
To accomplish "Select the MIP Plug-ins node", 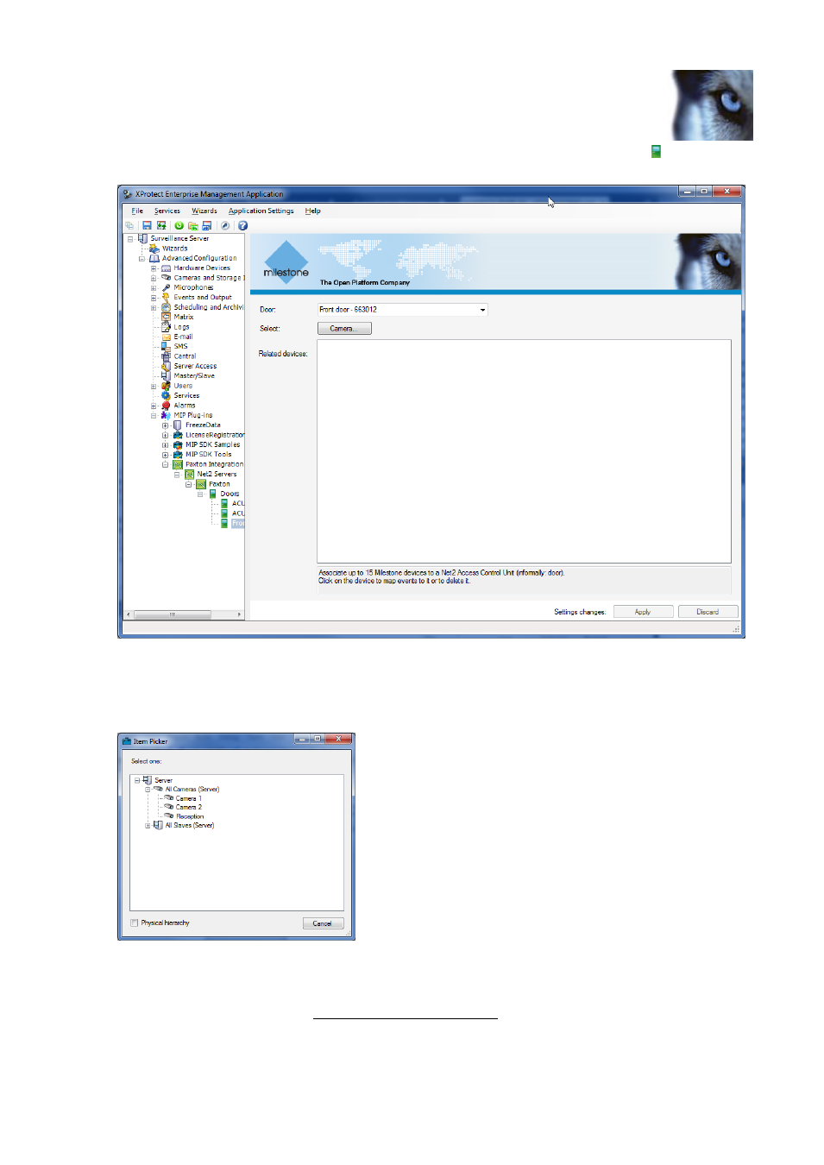I will pyautogui.click(x=193, y=416).
